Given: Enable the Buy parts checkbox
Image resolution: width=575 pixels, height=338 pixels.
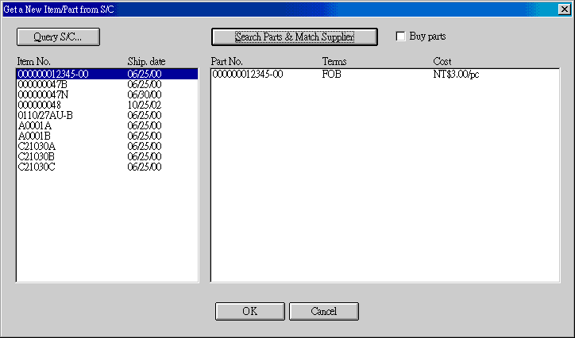Looking at the screenshot, I should point(401,36).
